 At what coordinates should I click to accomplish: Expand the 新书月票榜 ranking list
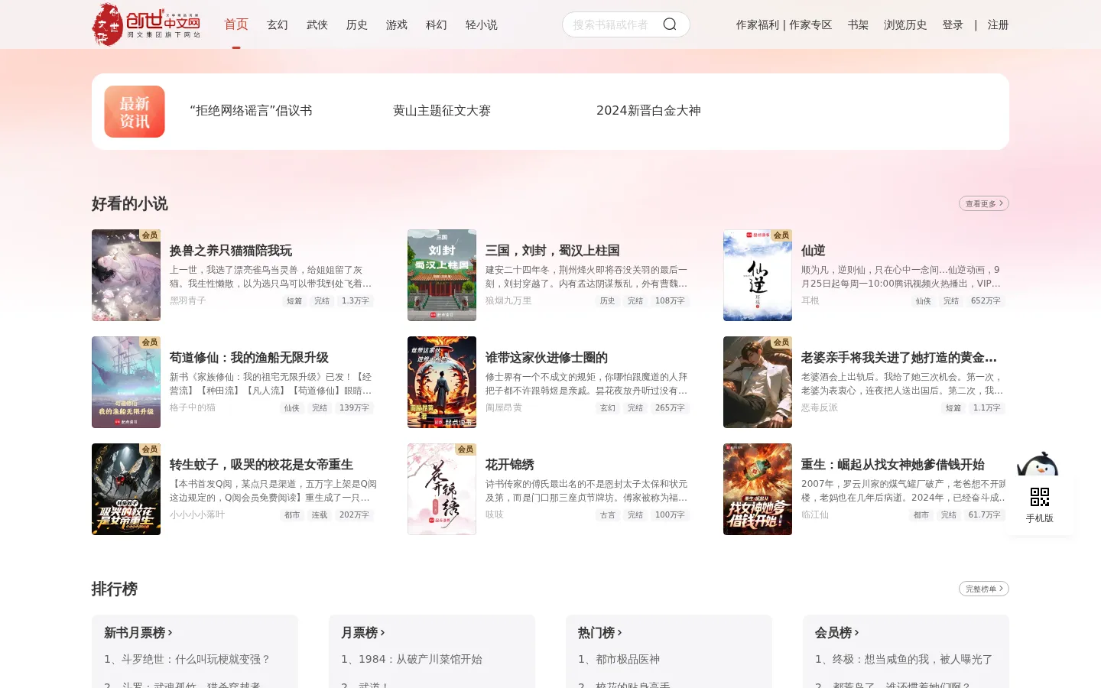pyautogui.click(x=138, y=633)
